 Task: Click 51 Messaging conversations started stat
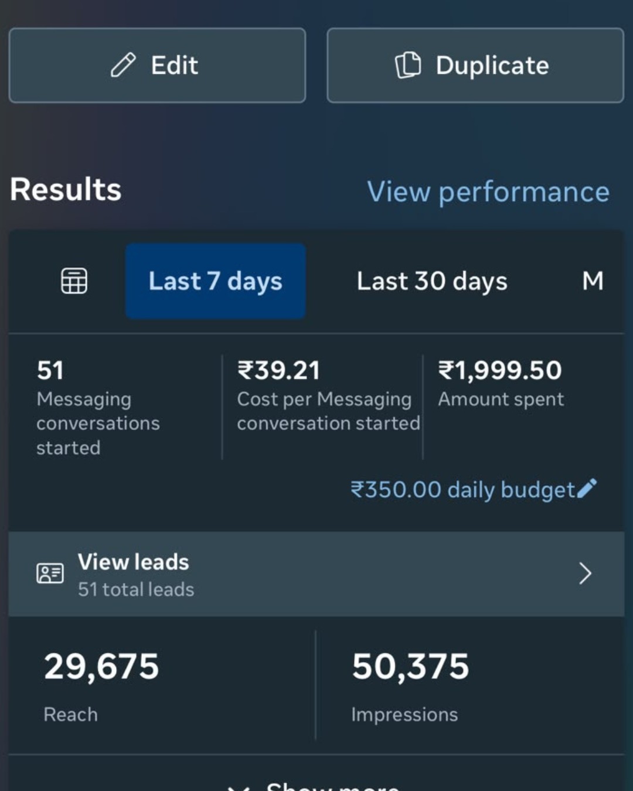(x=98, y=407)
